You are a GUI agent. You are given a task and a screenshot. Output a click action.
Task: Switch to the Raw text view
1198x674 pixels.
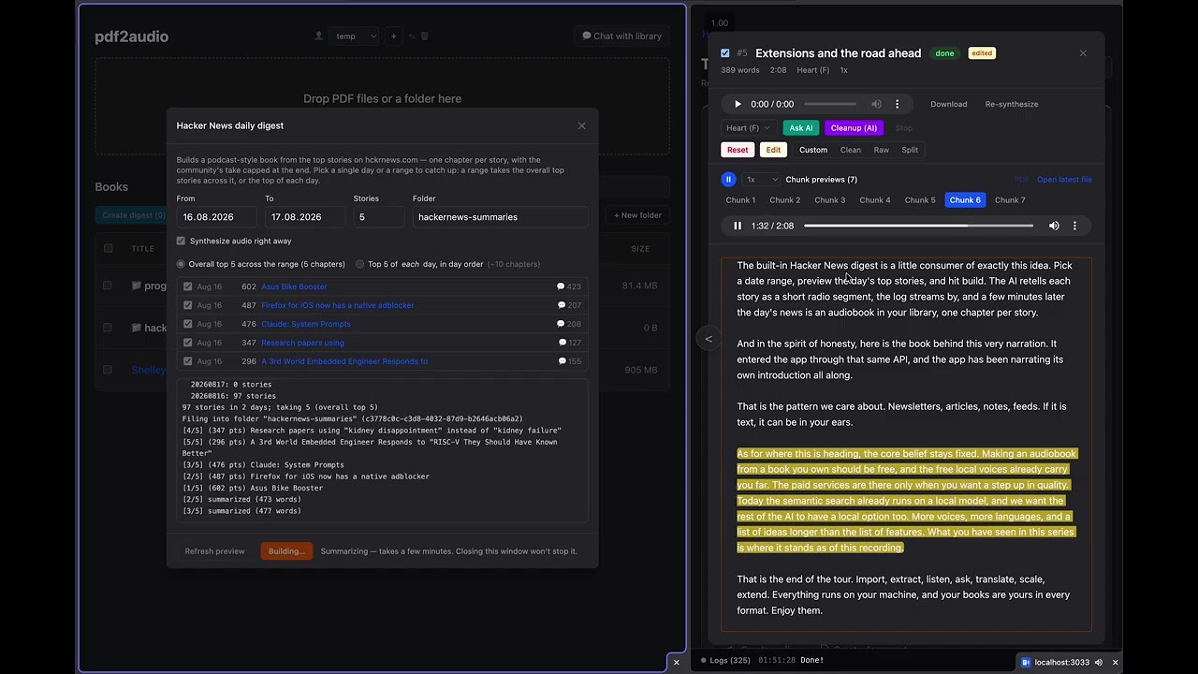tap(882, 150)
